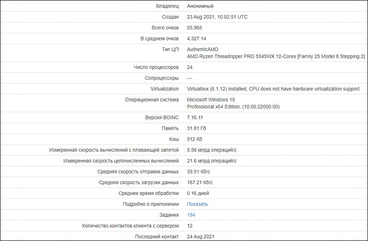
Task: Open the 194 tasks link
Action: pyautogui.click(x=191, y=215)
